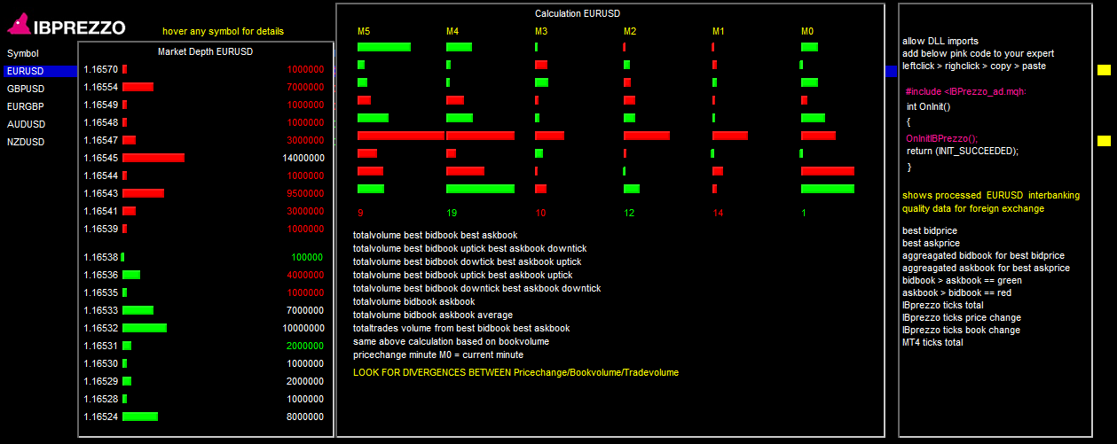
Task: Click the red bar at price 1.16545
Action: [153, 158]
